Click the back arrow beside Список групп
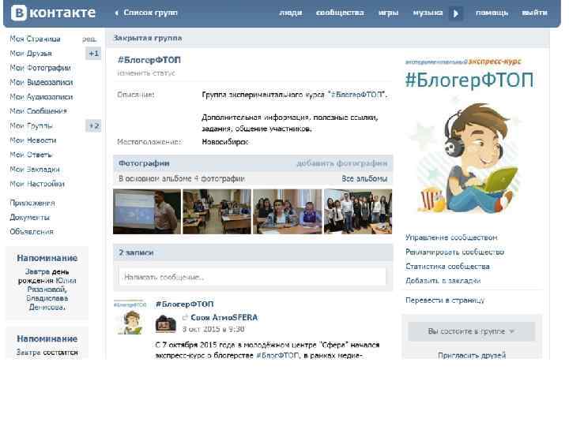Image resolution: width=569 pixels, height=426 pixels. pos(116,13)
